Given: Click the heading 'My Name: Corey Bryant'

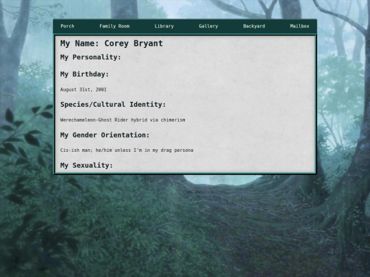Looking at the screenshot, I should 112,43.
